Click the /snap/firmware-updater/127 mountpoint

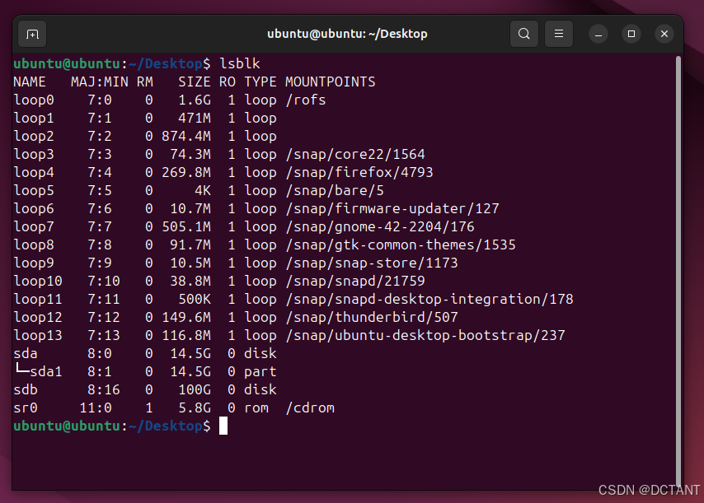pos(392,208)
